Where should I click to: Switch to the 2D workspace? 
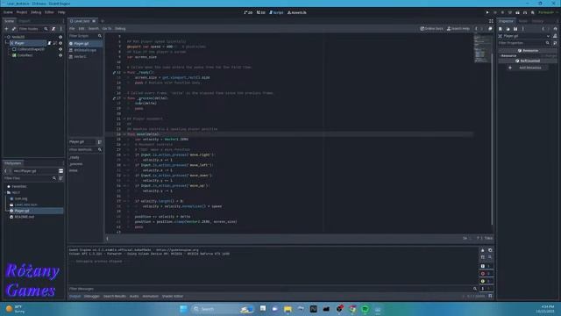(248, 12)
